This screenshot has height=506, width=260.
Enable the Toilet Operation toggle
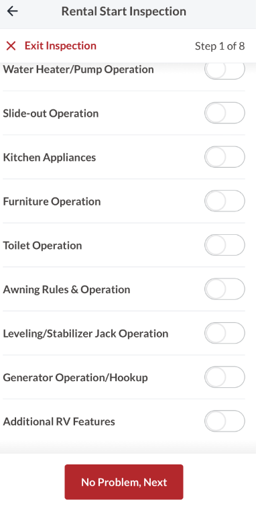point(224,245)
